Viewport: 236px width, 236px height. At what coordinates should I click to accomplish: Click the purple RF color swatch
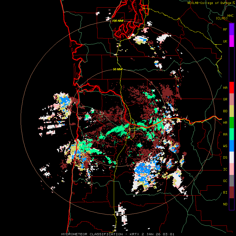[232, 29]
